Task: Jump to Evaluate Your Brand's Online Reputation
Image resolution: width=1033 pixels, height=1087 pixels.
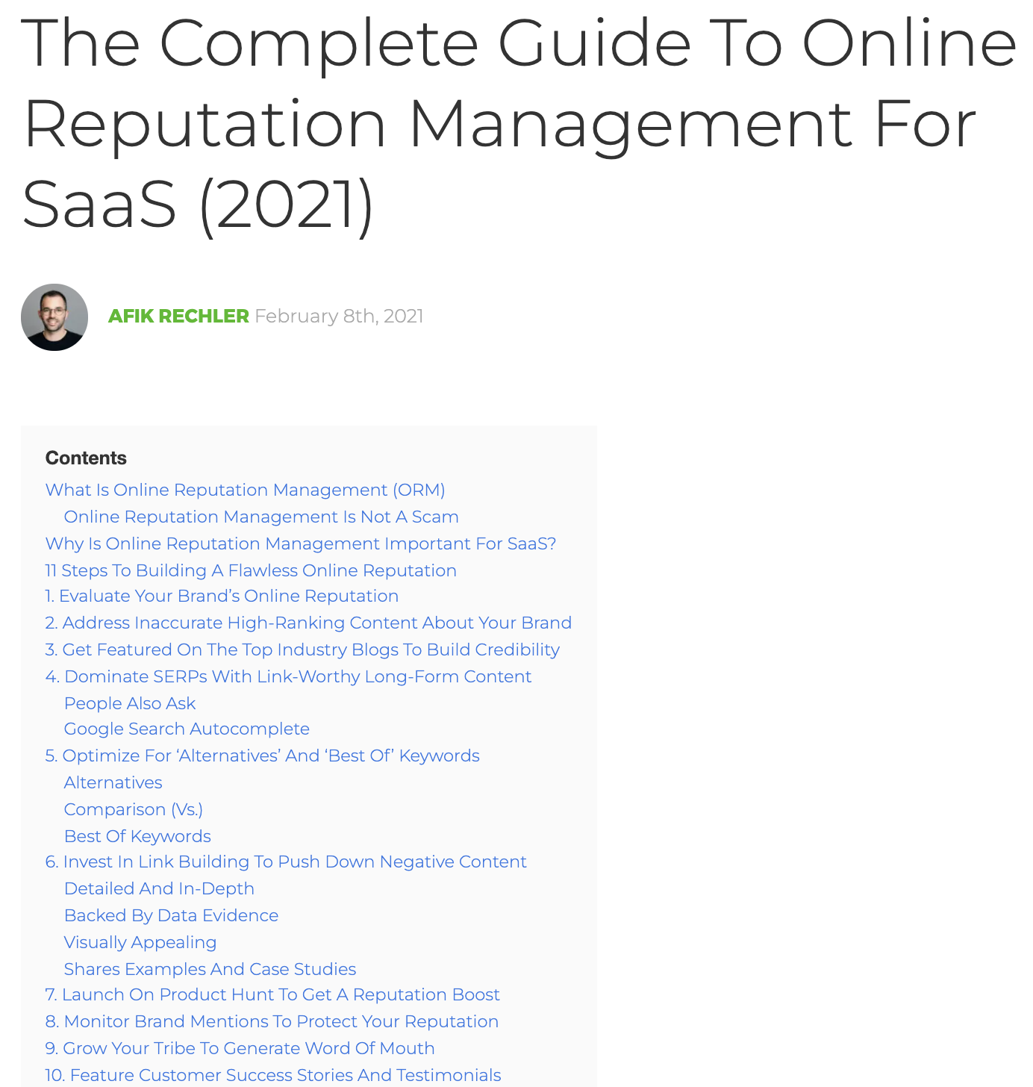Action: click(x=222, y=596)
